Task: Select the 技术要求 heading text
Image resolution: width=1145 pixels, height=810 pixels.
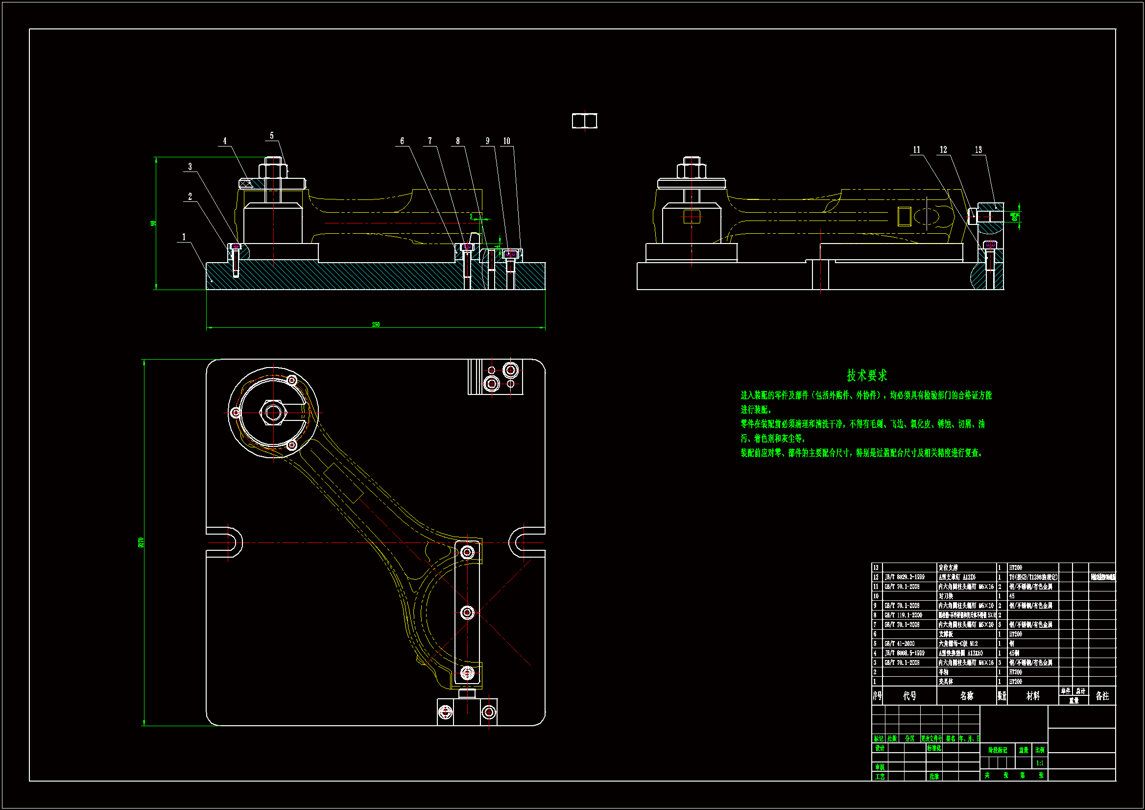Action: tap(867, 375)
